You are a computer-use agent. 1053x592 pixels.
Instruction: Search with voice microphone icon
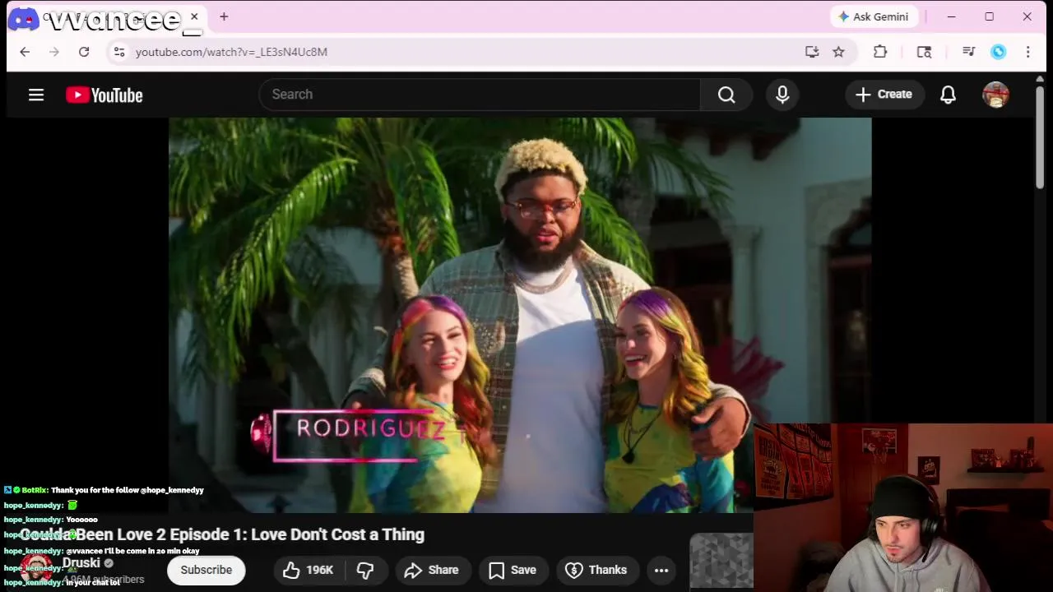[x=782, y=95]
